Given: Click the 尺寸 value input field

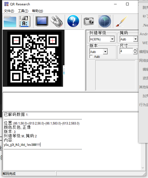Looking at the screenshot, I should (126, 51).
